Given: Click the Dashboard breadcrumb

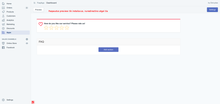Looking at the screenshot, I should [x=51, y=3].
